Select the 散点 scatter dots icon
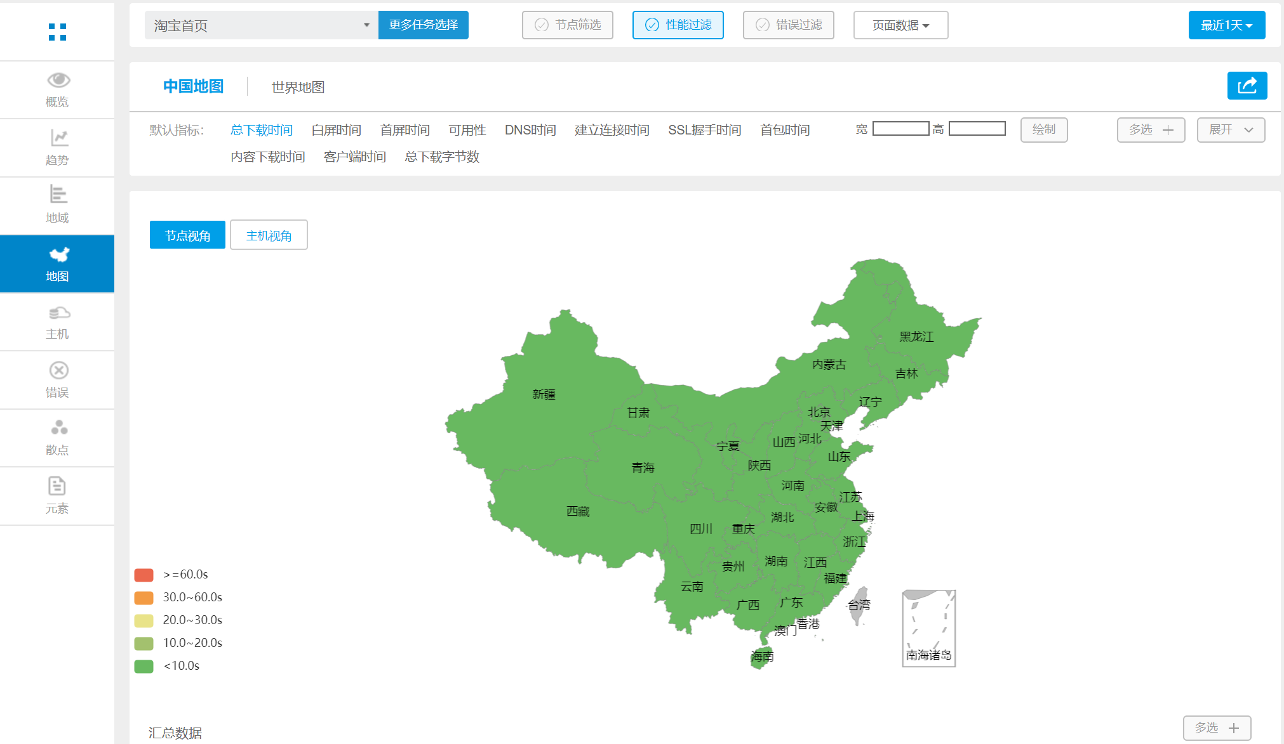This screenshot has height=744, width=1284. [58, 427]
